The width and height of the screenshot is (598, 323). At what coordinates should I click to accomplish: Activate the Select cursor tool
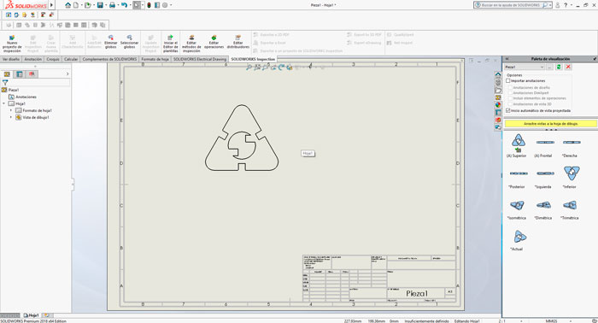pyautogui.click(x=137, y=5)
